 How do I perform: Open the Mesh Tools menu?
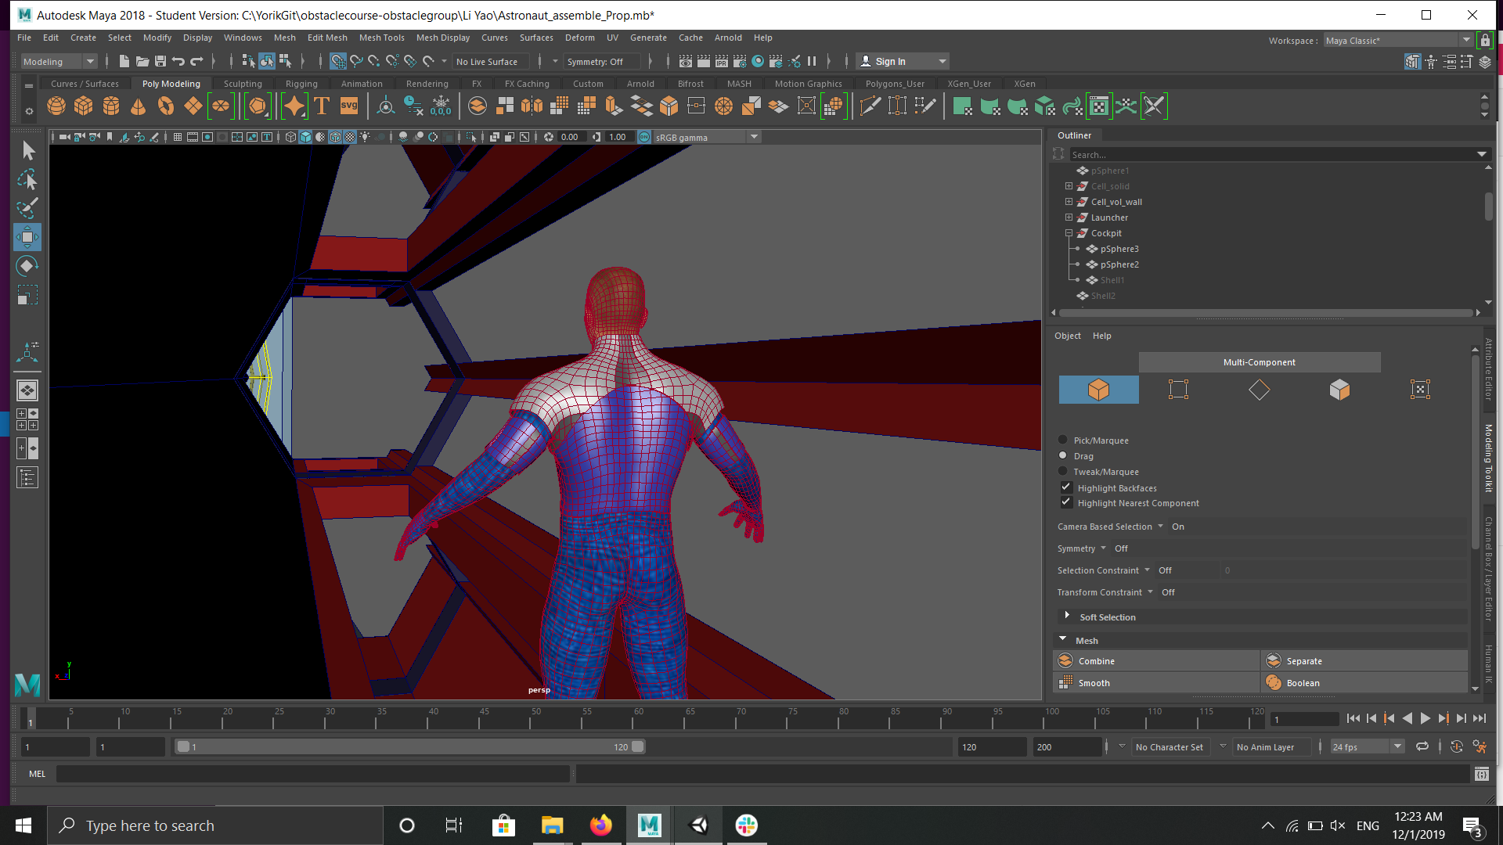(381, 38)
